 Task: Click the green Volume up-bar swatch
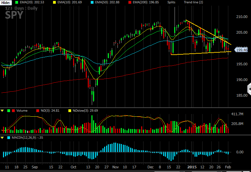pos(9,111)
